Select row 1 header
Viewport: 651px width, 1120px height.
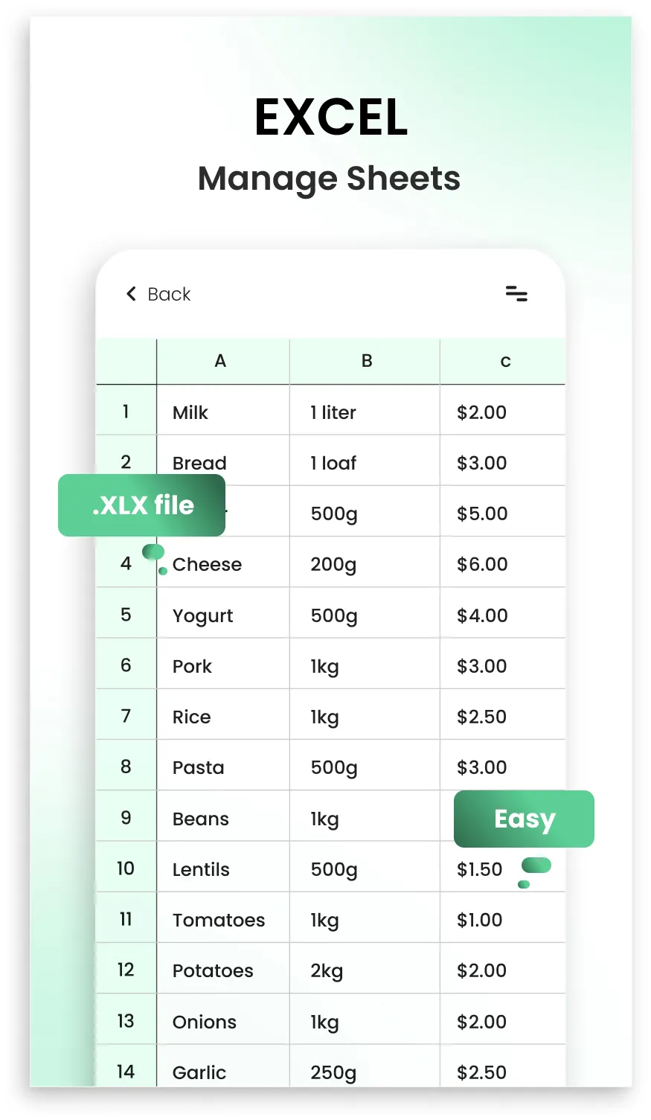[126, 411]
